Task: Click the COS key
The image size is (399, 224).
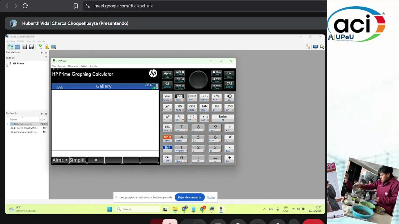Action: click(x=192, y=108)
